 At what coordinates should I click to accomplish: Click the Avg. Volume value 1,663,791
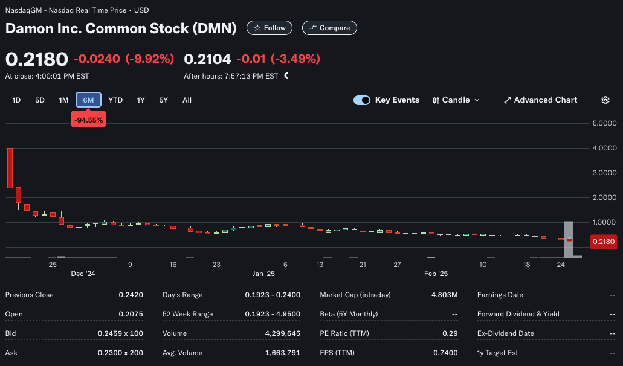click(x=283, y=353)
